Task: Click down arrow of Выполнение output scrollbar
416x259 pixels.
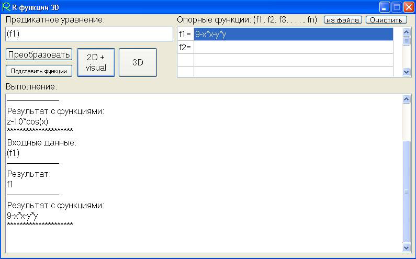Action: coord(407,247)
